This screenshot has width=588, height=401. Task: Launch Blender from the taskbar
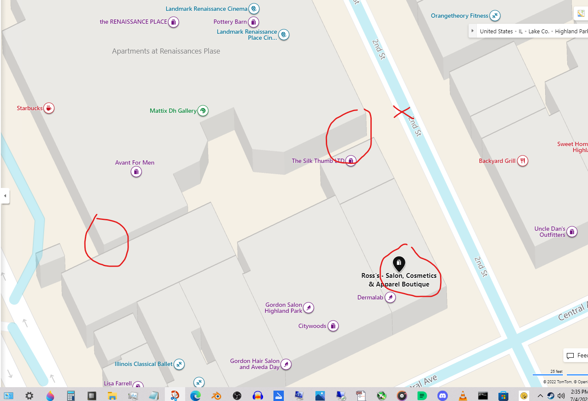(216, 395)
